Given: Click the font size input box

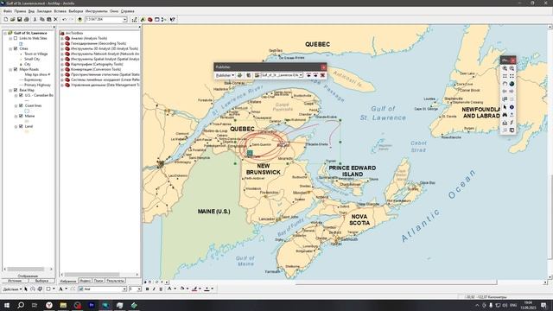Looking at the screenshot, I should pyautogui.click(x=133, y=289).
